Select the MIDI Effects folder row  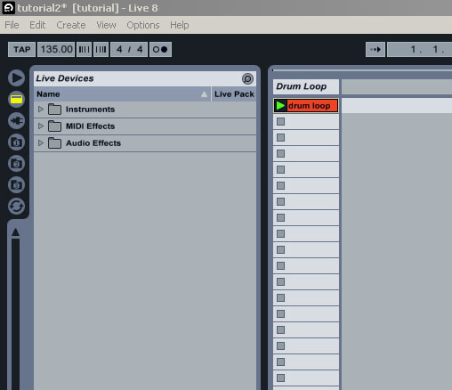point(145,126)
